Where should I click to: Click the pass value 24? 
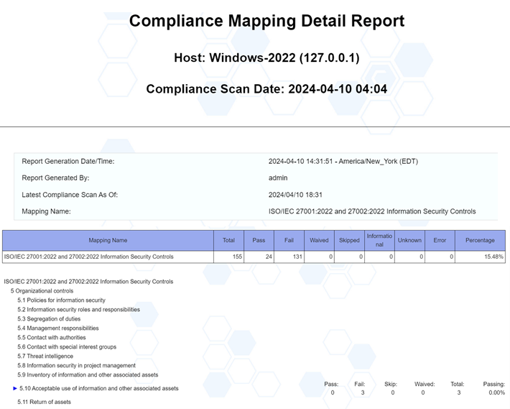(x=269, y=257)
